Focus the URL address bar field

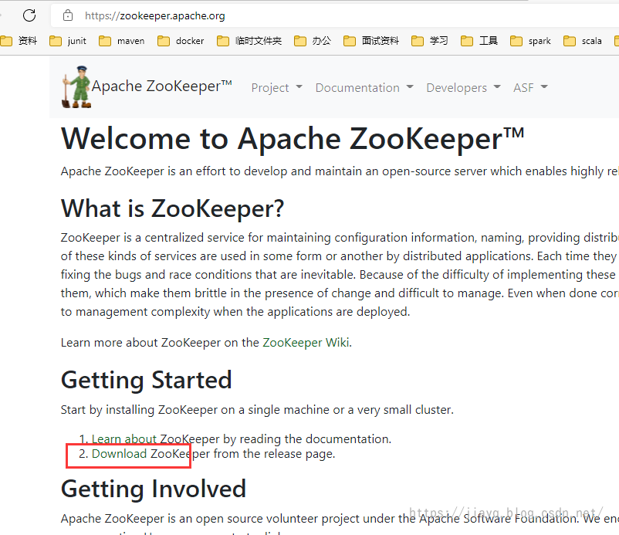(x=336, y=15)
